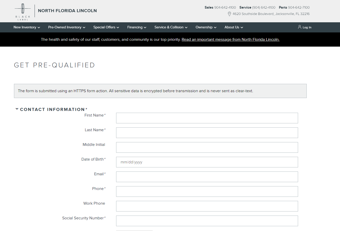Focus the First Name input field
340x231 pixels.
(x=207, y=118)
